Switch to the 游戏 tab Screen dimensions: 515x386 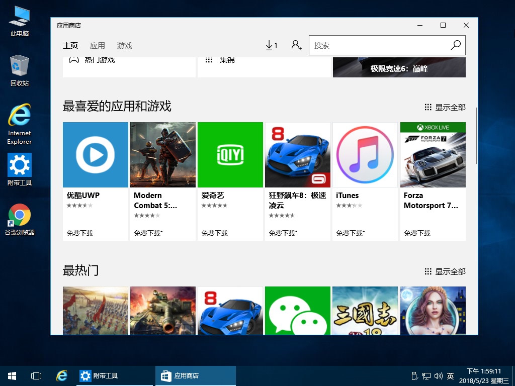click(125, 46)
